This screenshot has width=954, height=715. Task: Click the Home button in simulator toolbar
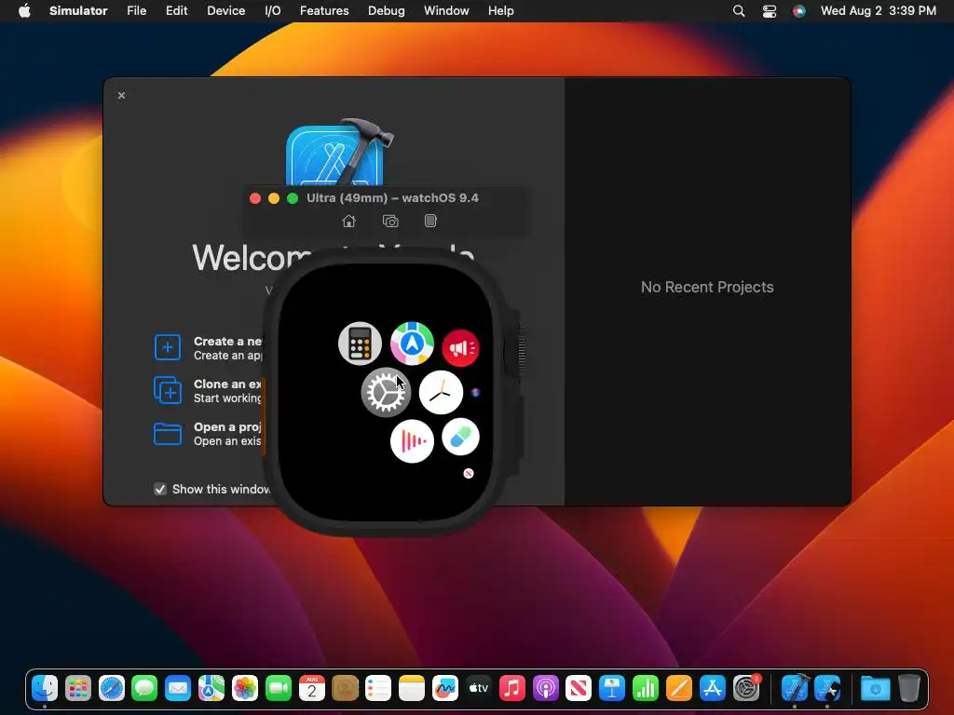348,222
